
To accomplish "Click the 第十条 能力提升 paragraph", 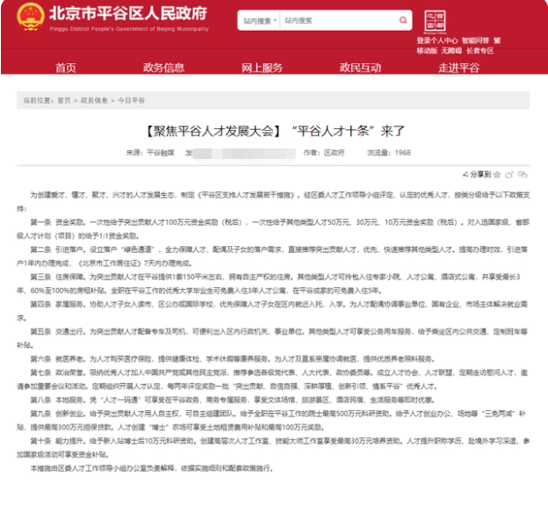I will coord(273,448).
